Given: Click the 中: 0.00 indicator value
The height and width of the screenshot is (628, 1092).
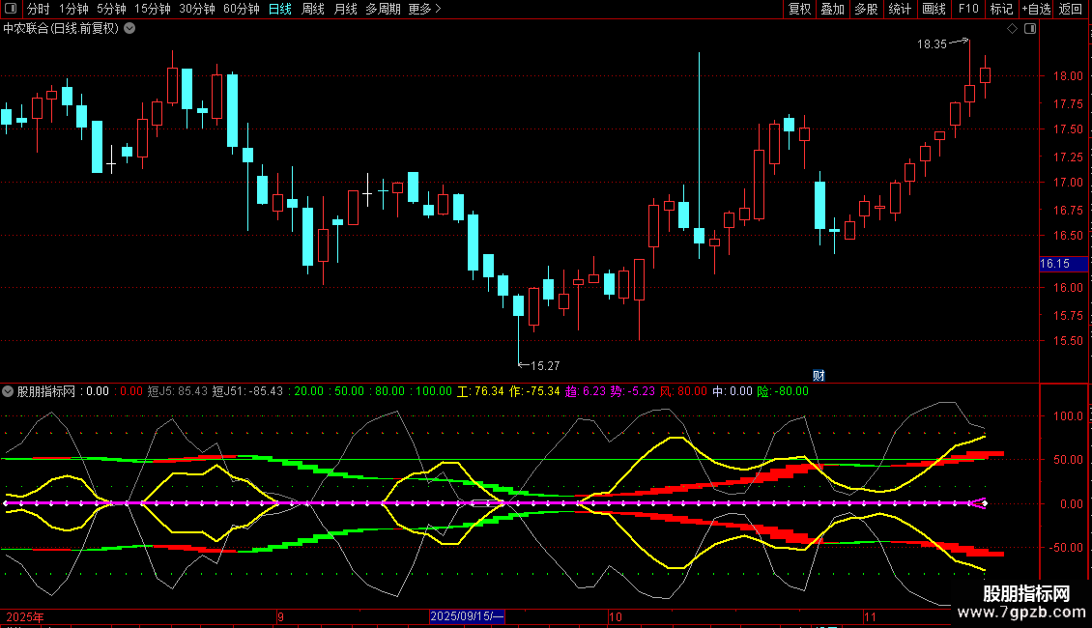Looking at the screenshot, I should coord(733,391).
